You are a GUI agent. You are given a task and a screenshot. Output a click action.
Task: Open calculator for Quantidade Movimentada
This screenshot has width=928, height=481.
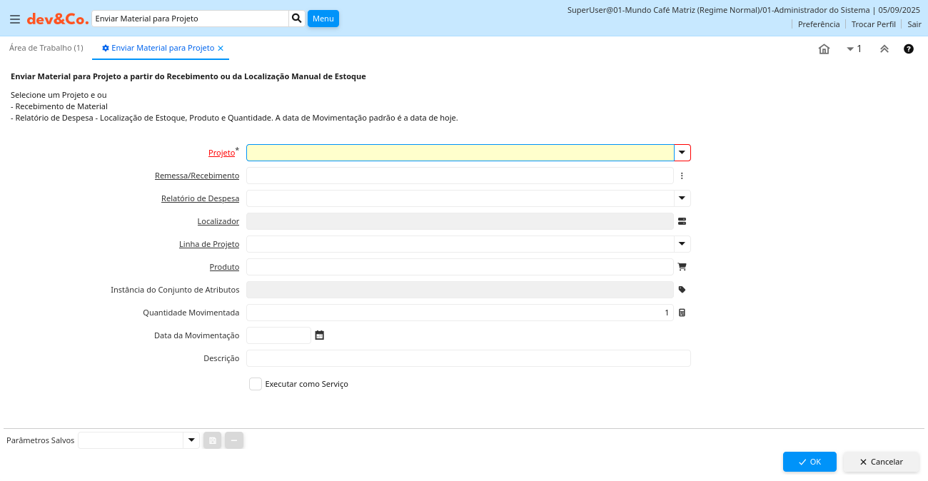682,313
